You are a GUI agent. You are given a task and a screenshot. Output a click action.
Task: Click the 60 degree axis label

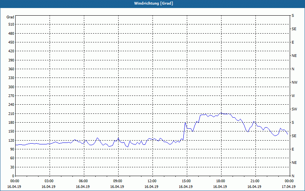point(12,158)
